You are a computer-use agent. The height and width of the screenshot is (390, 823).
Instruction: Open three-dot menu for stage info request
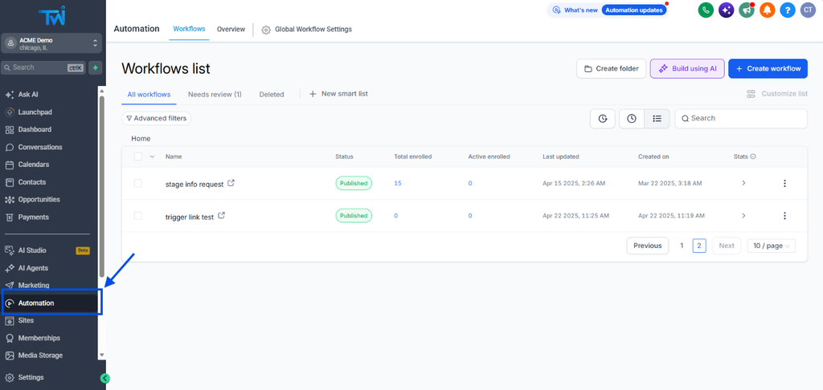(x=784, y=184)
